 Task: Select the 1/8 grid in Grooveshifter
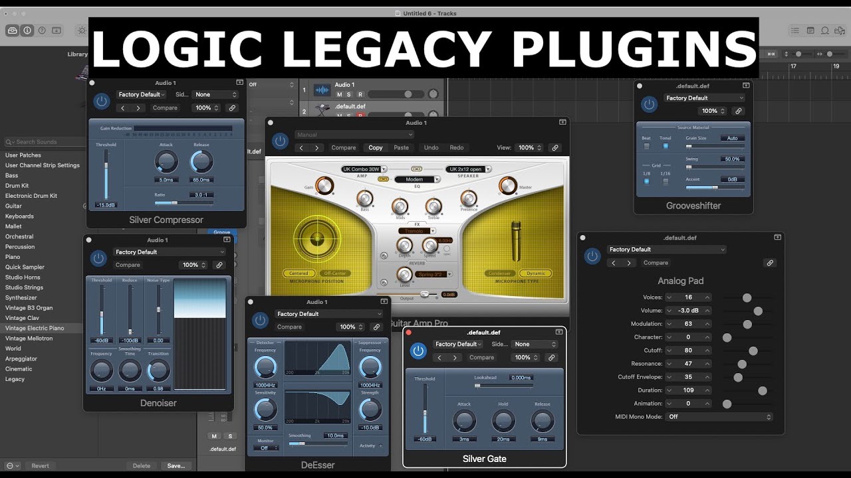(646, 181)
